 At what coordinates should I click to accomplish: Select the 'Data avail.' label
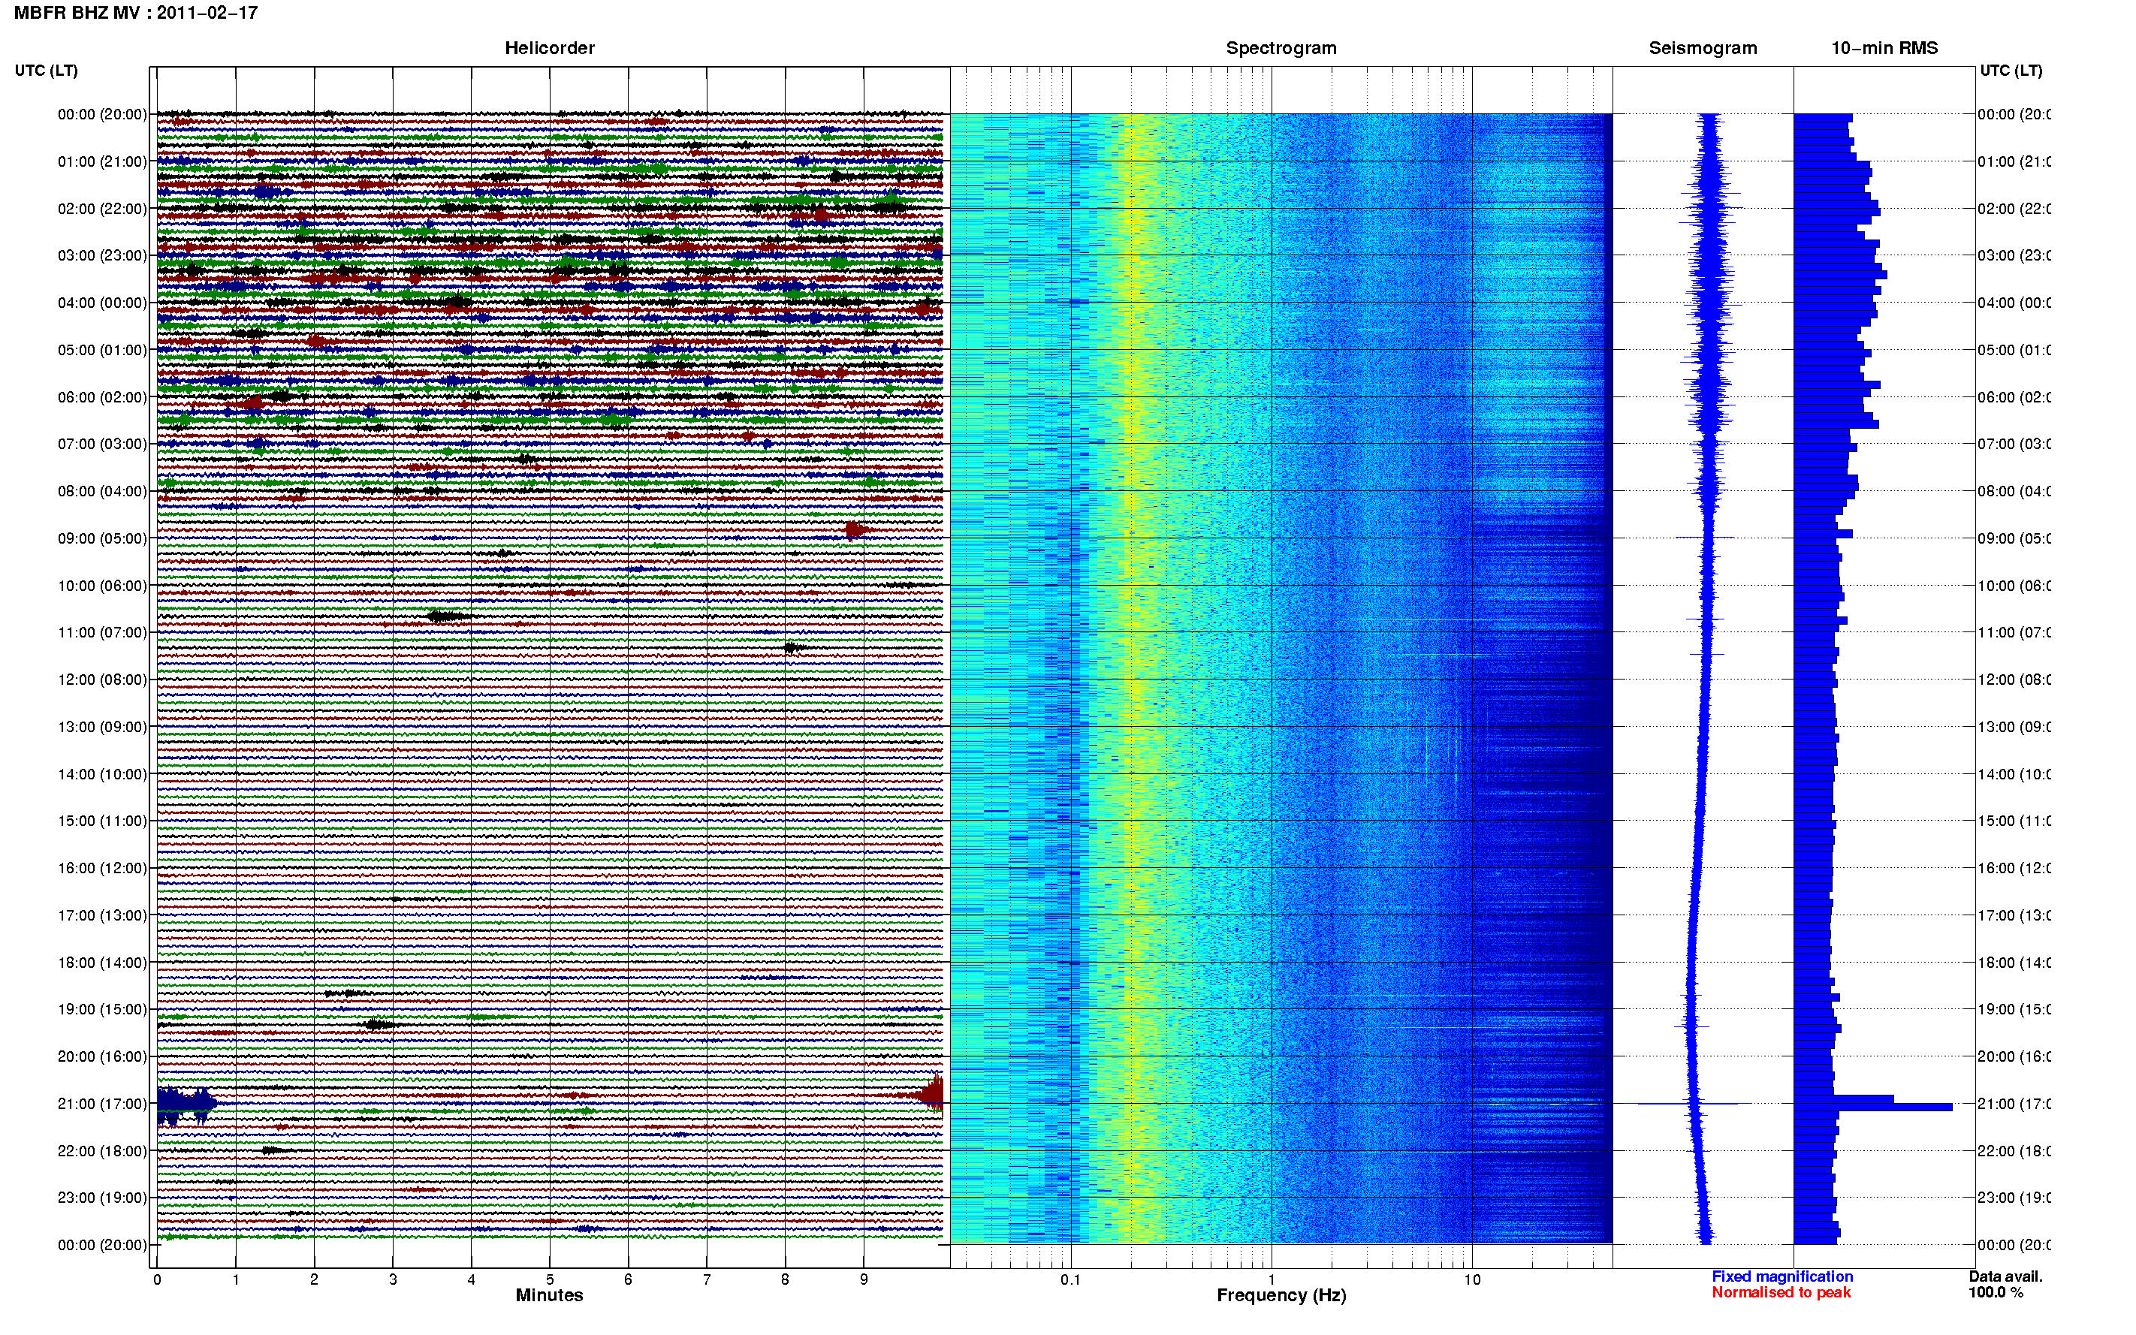point(2005,1276)
